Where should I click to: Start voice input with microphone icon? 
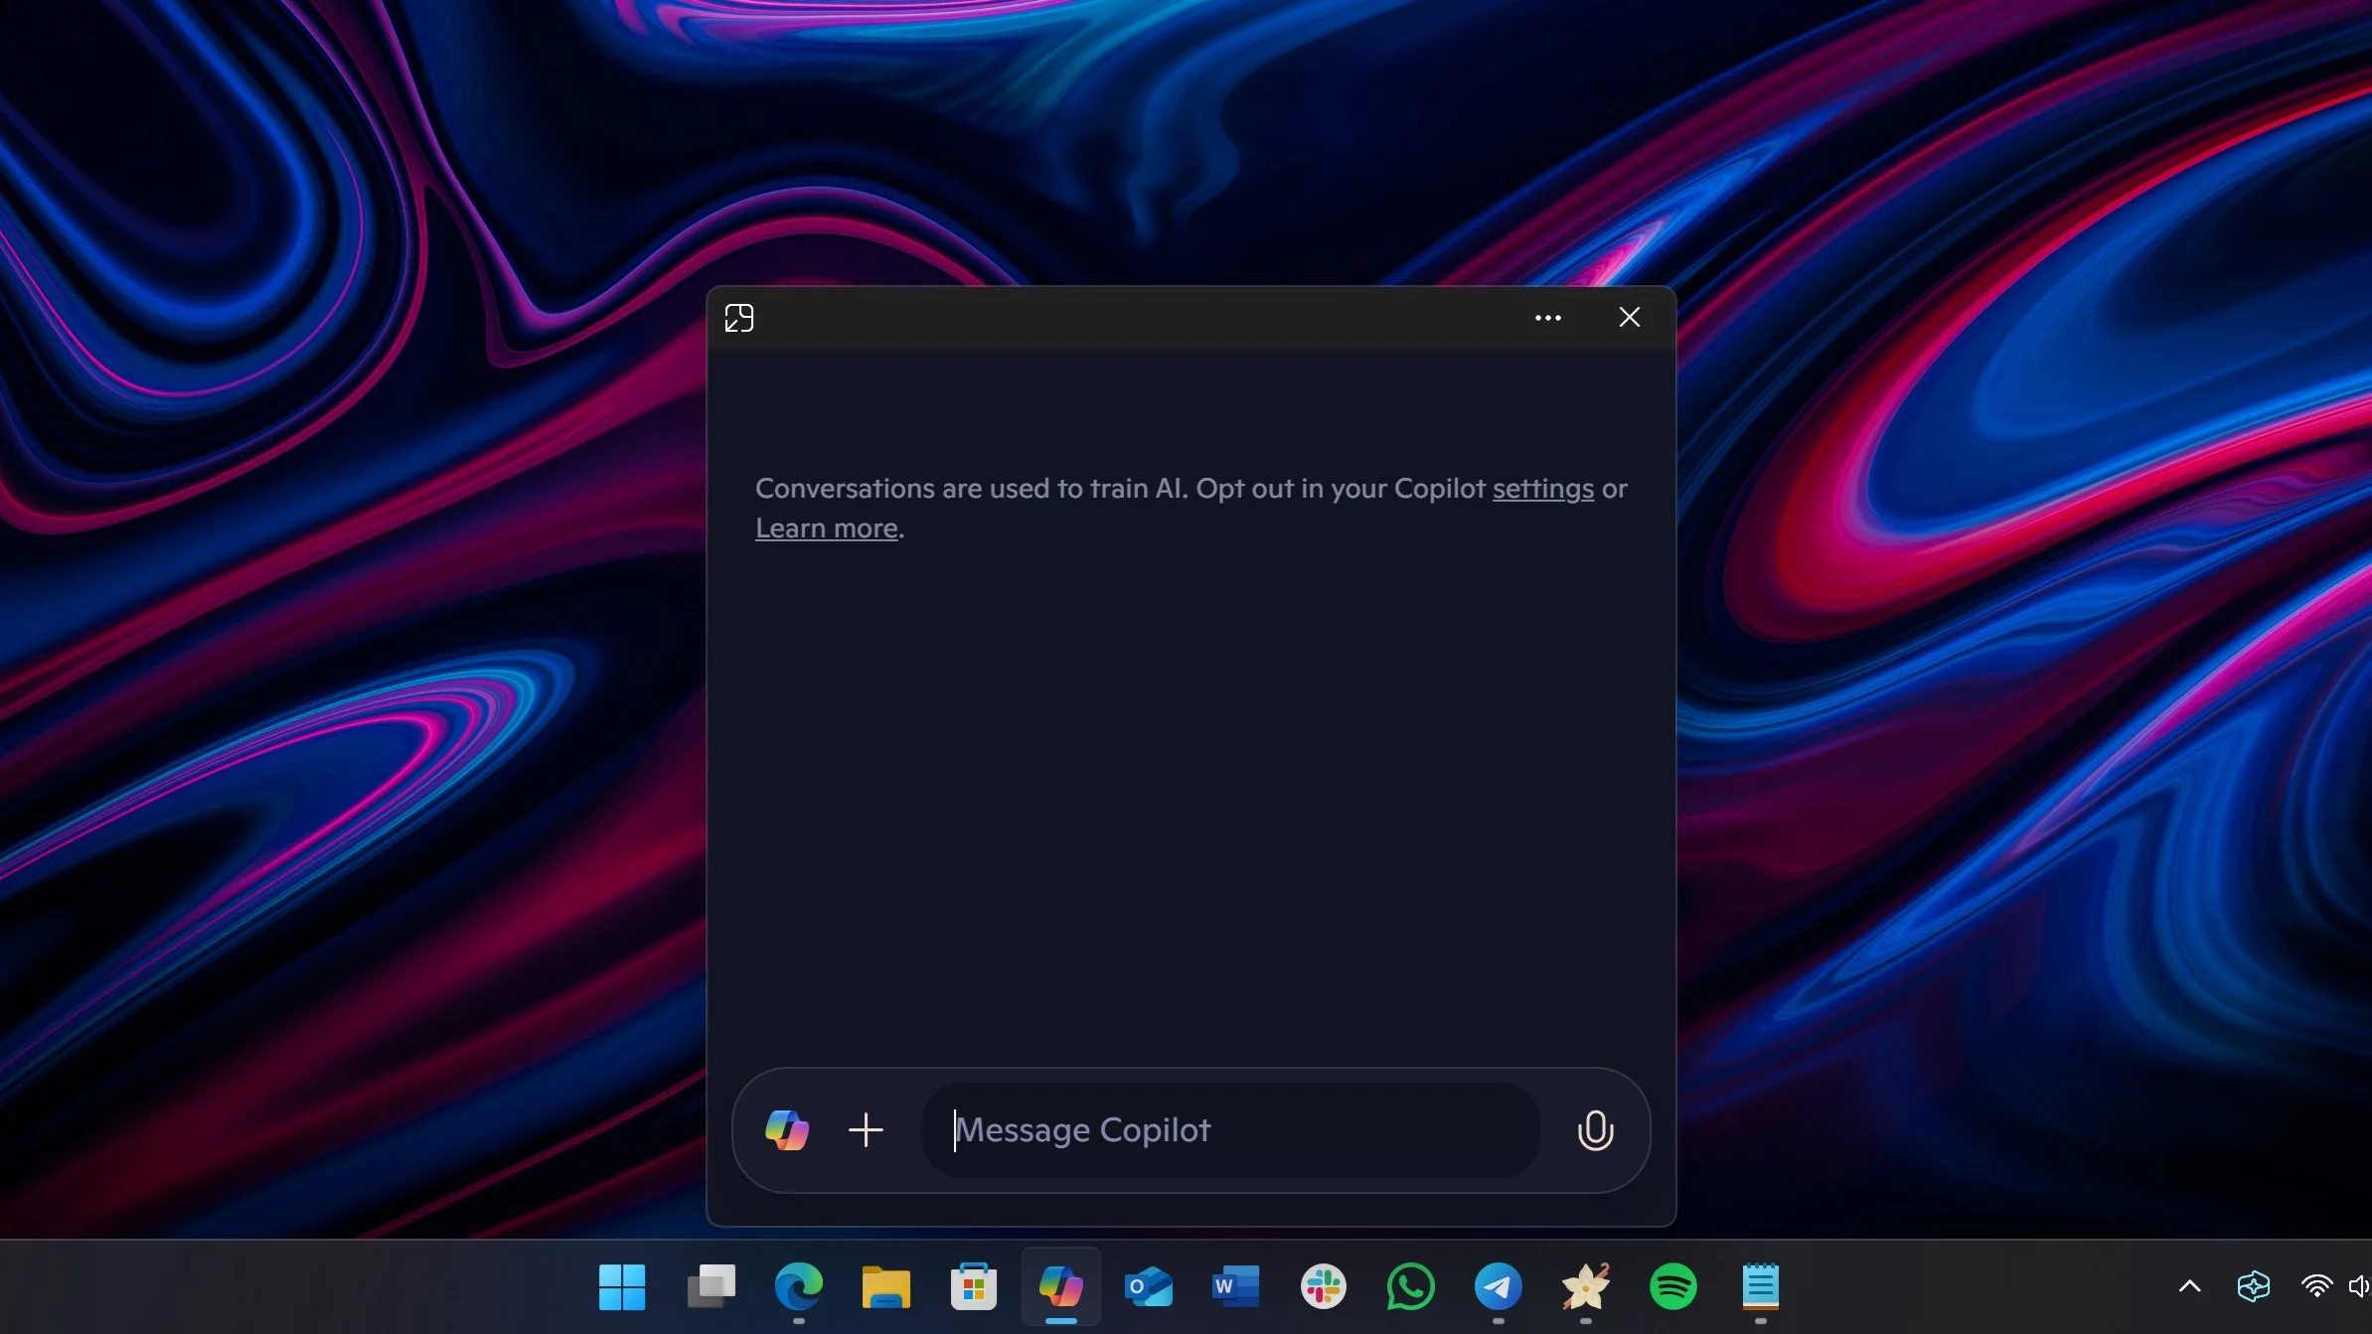point(1595,1130)
